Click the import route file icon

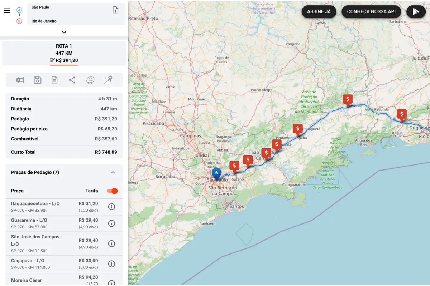pyautogui.click(x=115, y=10)
